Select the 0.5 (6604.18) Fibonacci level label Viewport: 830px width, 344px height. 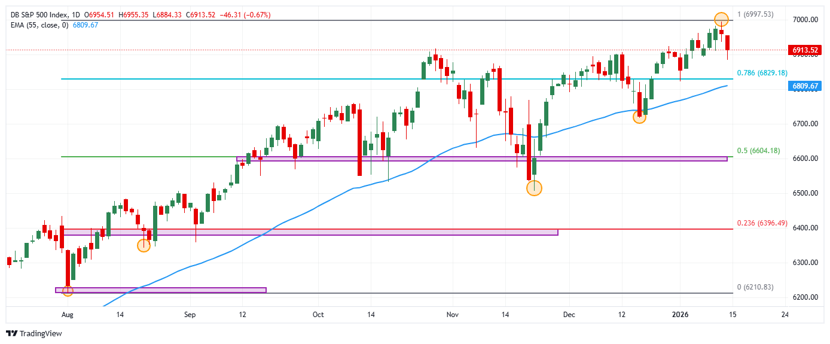(x=758, y=151)
